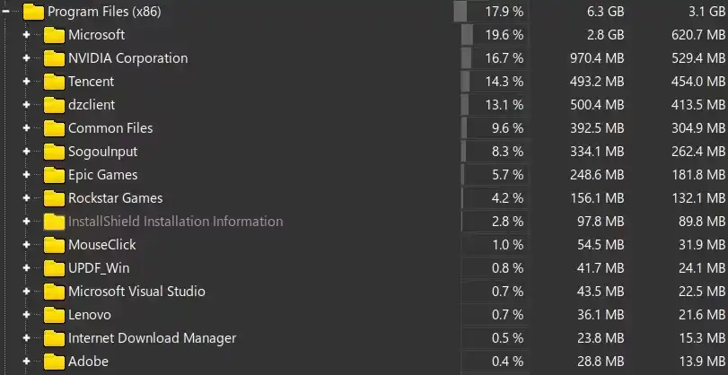Click the Lenovo folder icon
Viewport: 728px width, 375px height.
click(x=54, y=315)
